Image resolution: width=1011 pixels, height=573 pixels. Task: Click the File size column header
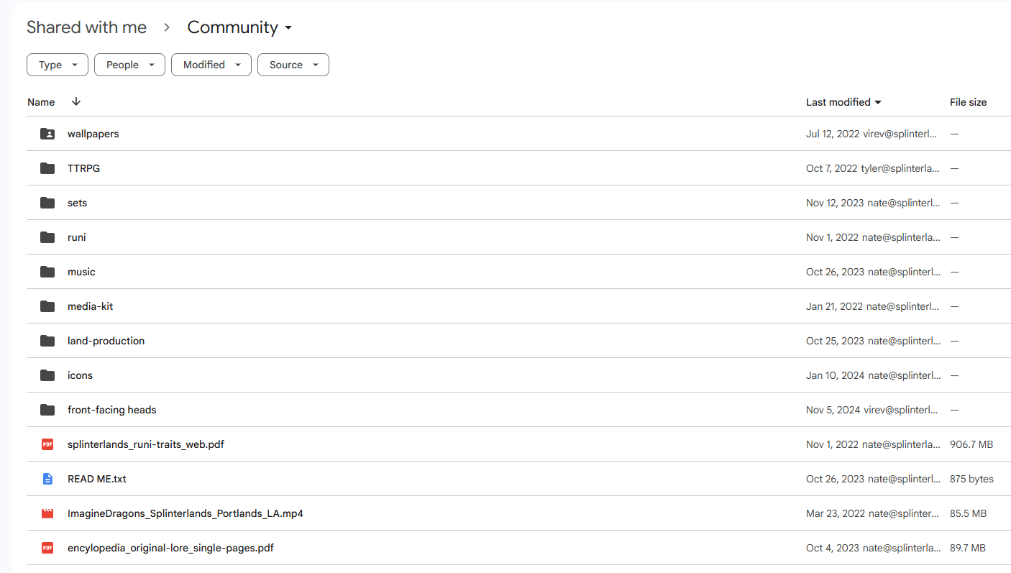point(968,102)
